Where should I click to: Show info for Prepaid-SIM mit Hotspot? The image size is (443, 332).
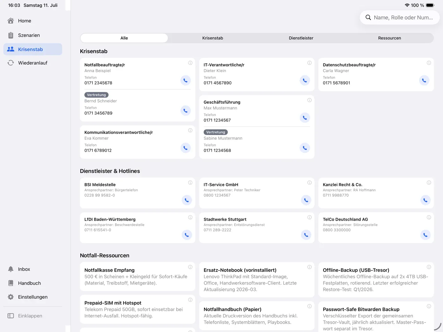click(x=190, y=300)
